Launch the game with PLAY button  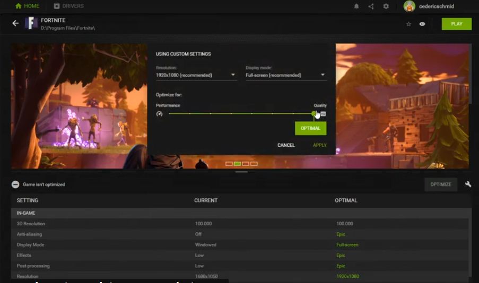(456, 24)
